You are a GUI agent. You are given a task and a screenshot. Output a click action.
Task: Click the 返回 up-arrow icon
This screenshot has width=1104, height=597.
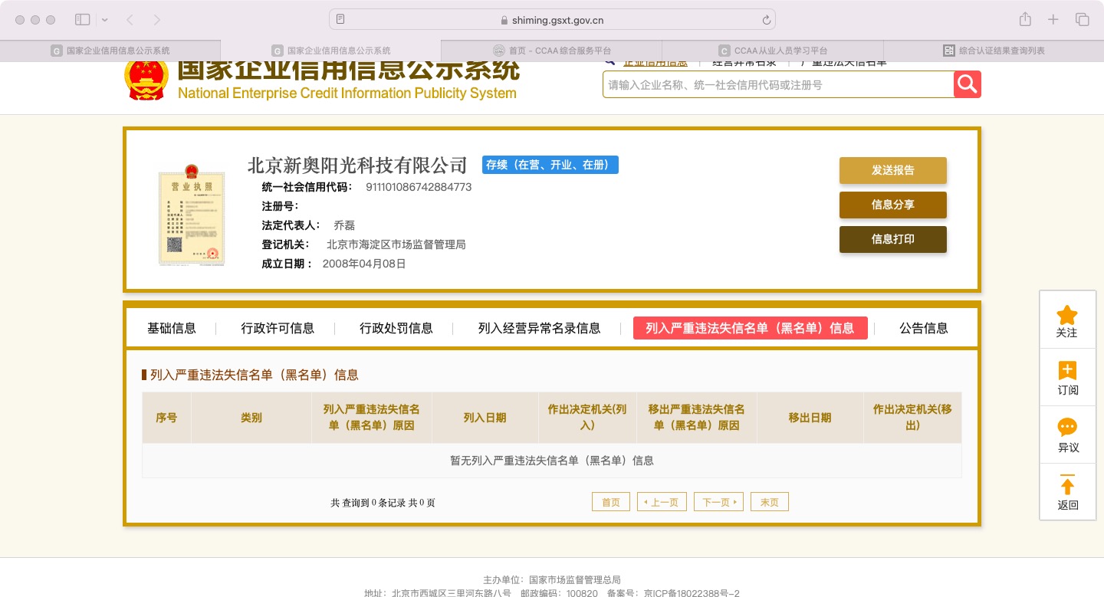(1067, 485)
